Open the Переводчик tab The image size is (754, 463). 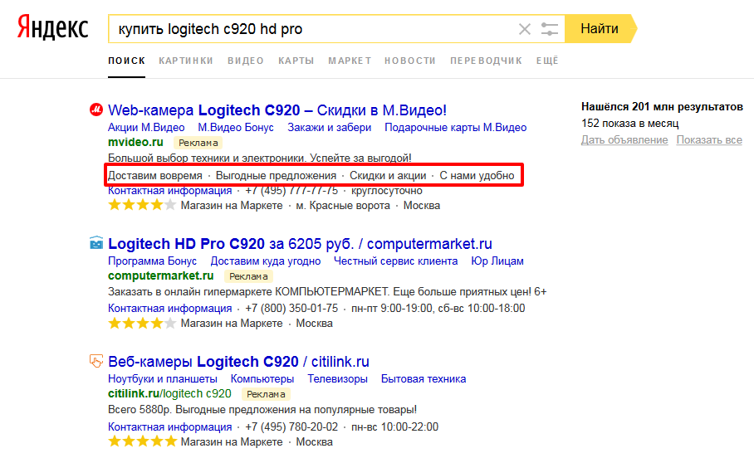(x=486, y=61)
